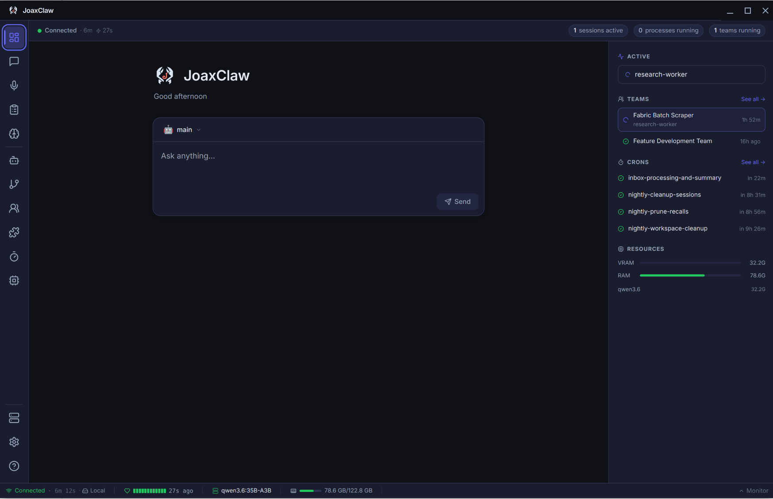The width and height of the screenshot is (773, 499).
Task: Click the Good afternoon greeting text
Action: (x=180, y=96)
